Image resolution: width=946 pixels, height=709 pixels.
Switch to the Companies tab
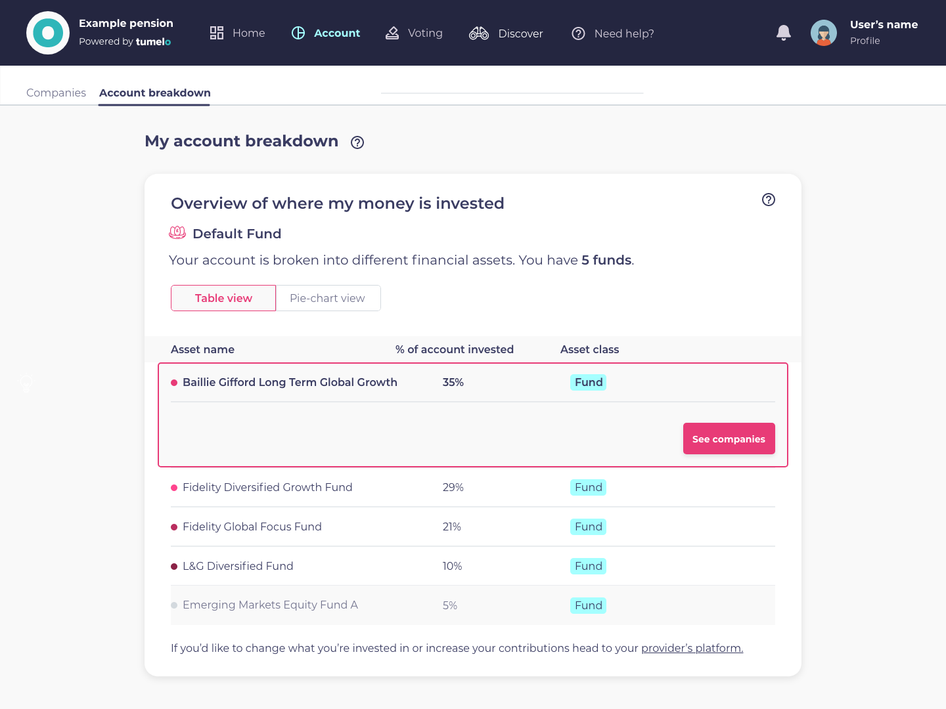pos(56,93)
